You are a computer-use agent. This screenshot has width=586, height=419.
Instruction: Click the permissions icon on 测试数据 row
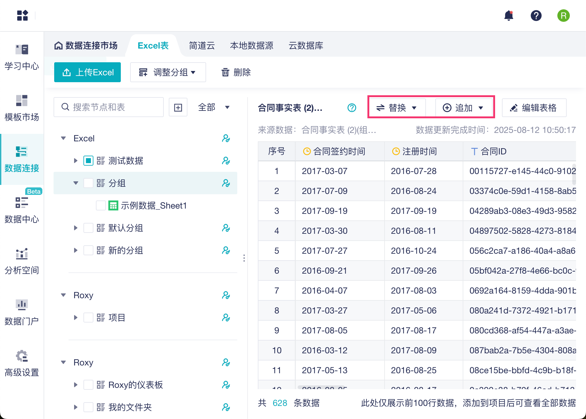[x=226, y=161]
